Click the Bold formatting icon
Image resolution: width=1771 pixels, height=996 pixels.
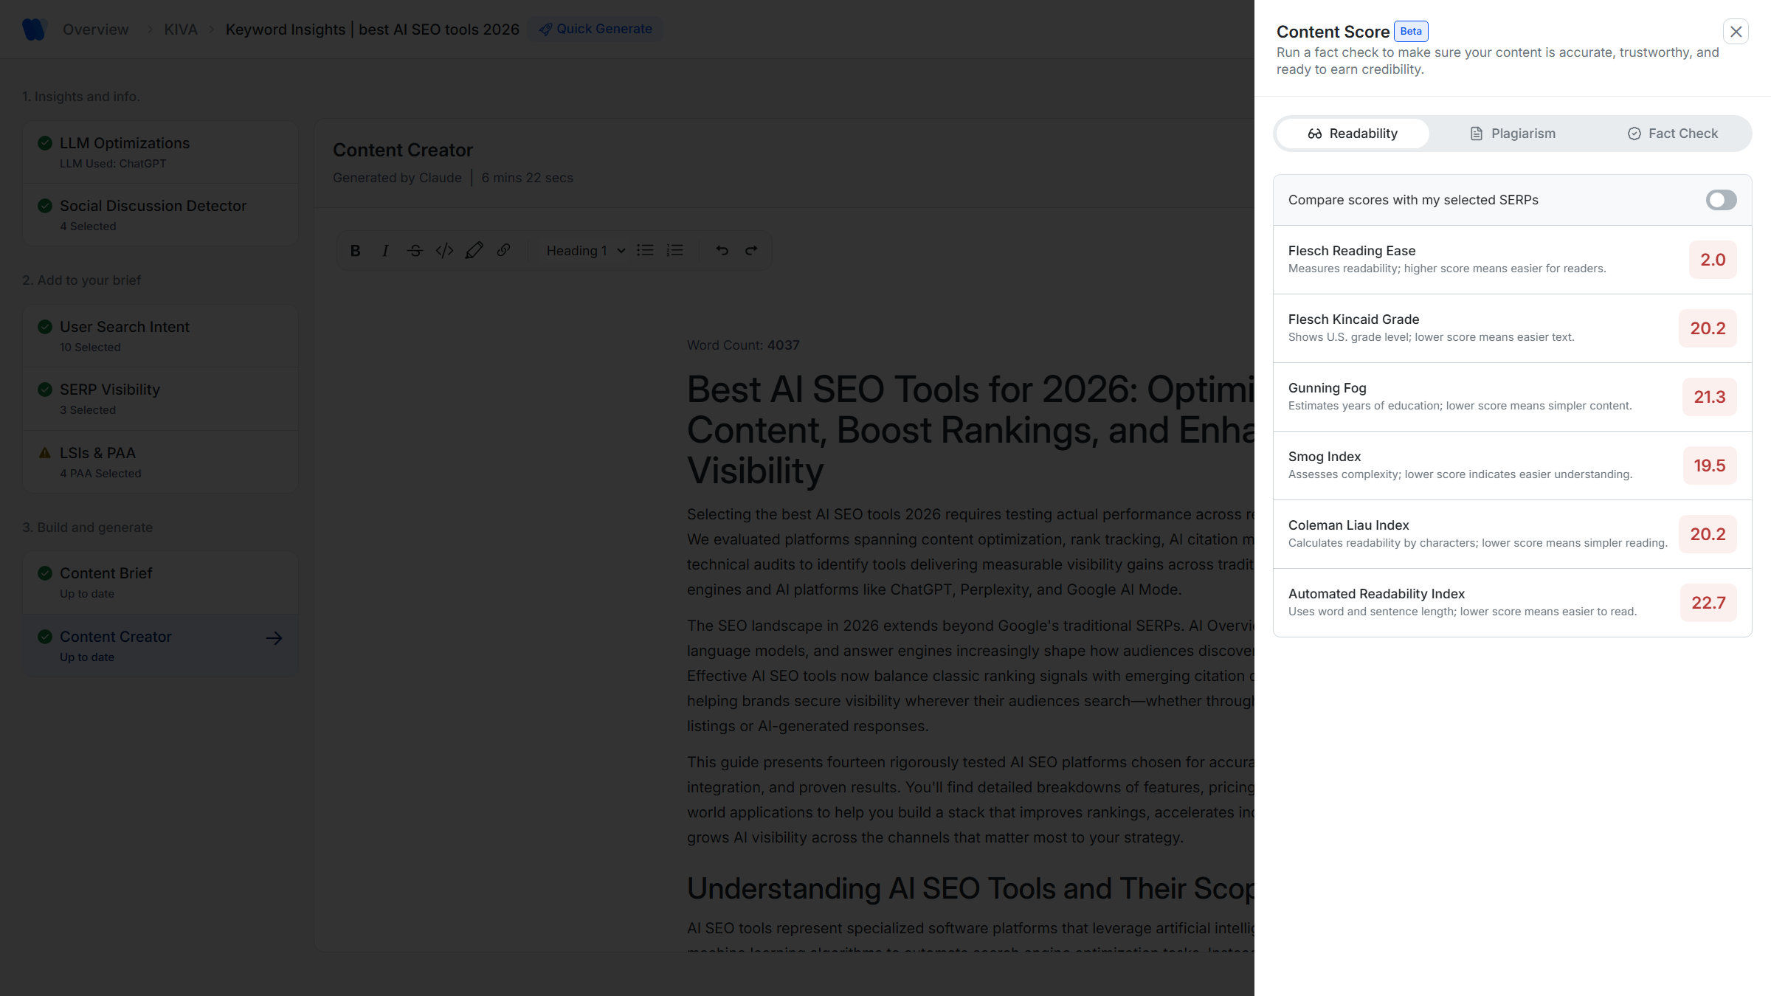coord(355,251)
